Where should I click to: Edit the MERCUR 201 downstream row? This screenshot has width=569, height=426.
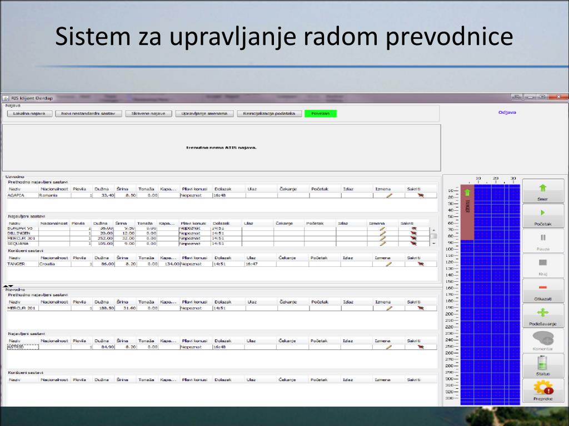coord(389,308)
